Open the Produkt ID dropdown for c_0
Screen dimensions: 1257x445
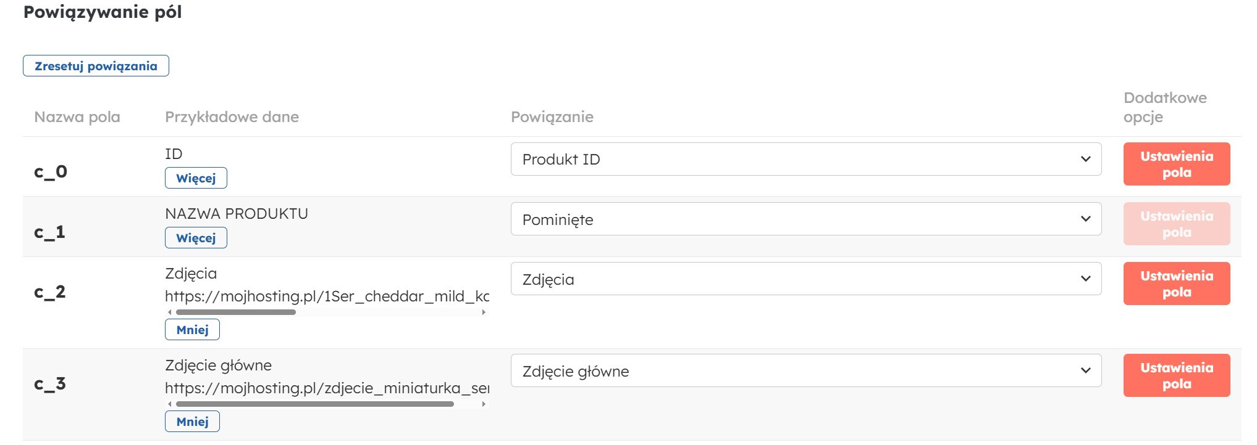(x=805, y=159)
